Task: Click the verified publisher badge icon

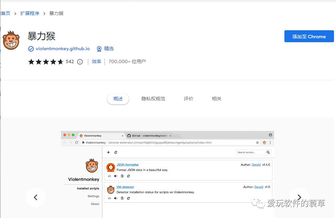Action: point(31,49)
